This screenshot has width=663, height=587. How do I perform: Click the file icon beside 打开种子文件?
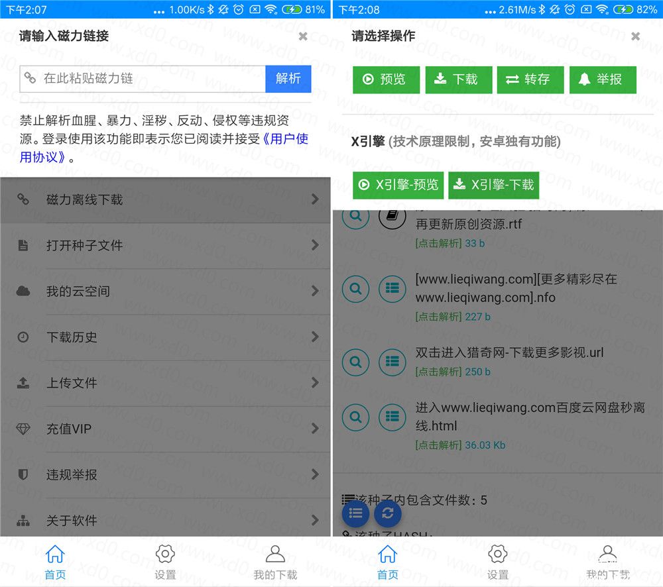(23, 245)
